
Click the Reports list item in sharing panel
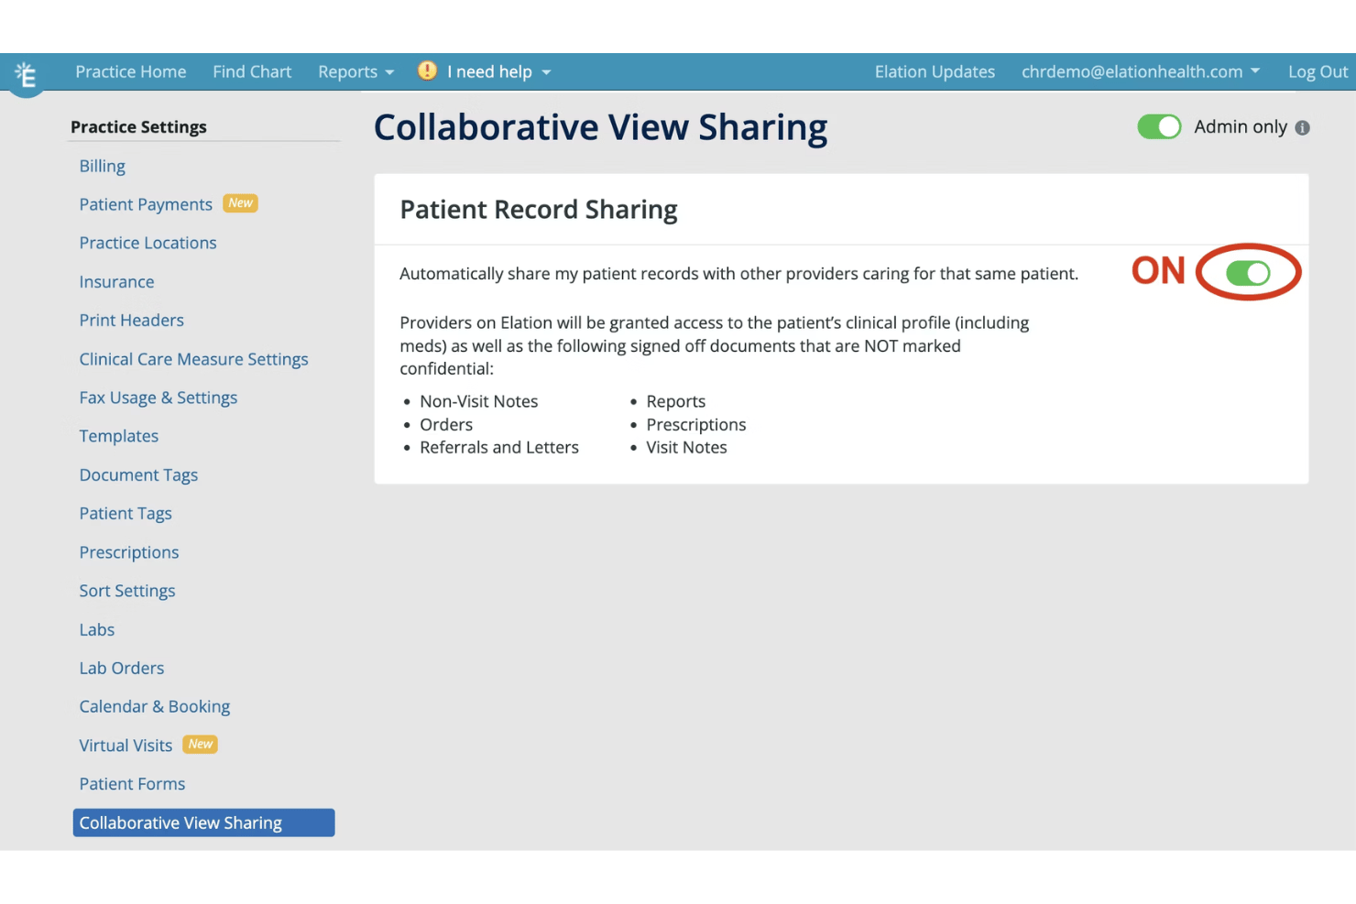tap(675, 401)
